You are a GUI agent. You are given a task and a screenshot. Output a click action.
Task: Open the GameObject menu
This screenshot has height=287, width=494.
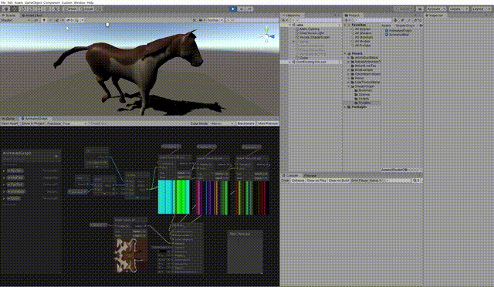(x=33, y=2)
